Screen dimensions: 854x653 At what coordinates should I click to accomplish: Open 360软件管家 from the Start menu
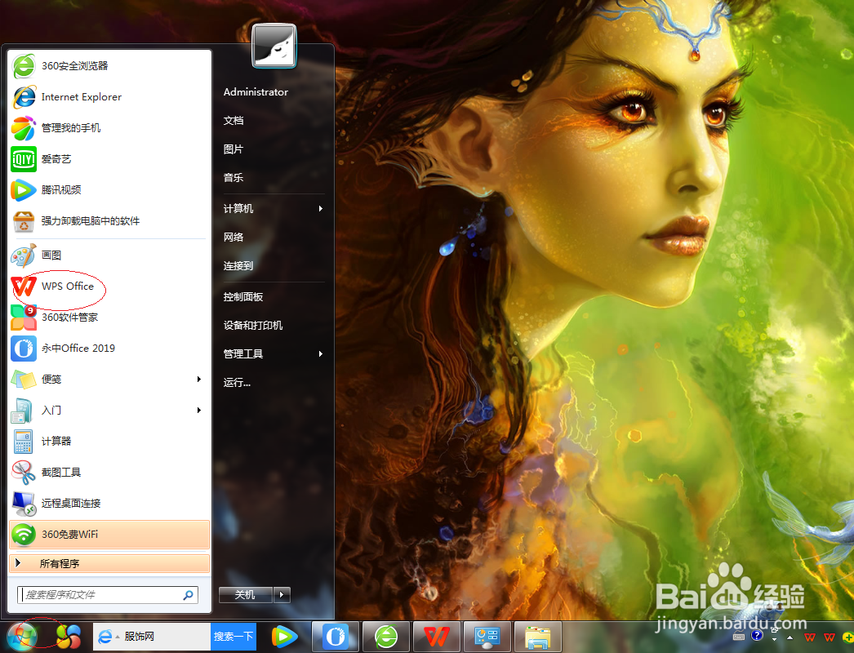point(109,318)
